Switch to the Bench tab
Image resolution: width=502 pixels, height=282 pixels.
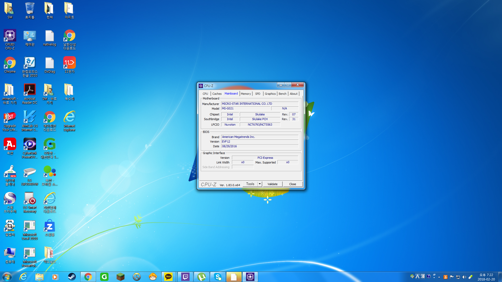pyautogui.click(x=282, y=94)
